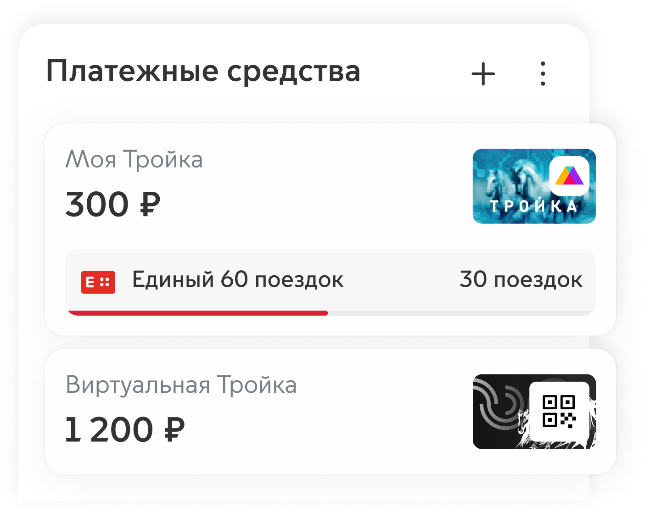Screen dimensions: 656x518
Task: Tap the ТРОЙКА text on the blue card
Action: [x=533, y=206]
